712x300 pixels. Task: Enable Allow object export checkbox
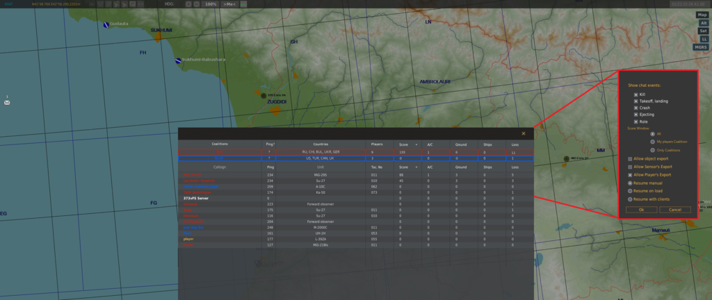point(630,159)
